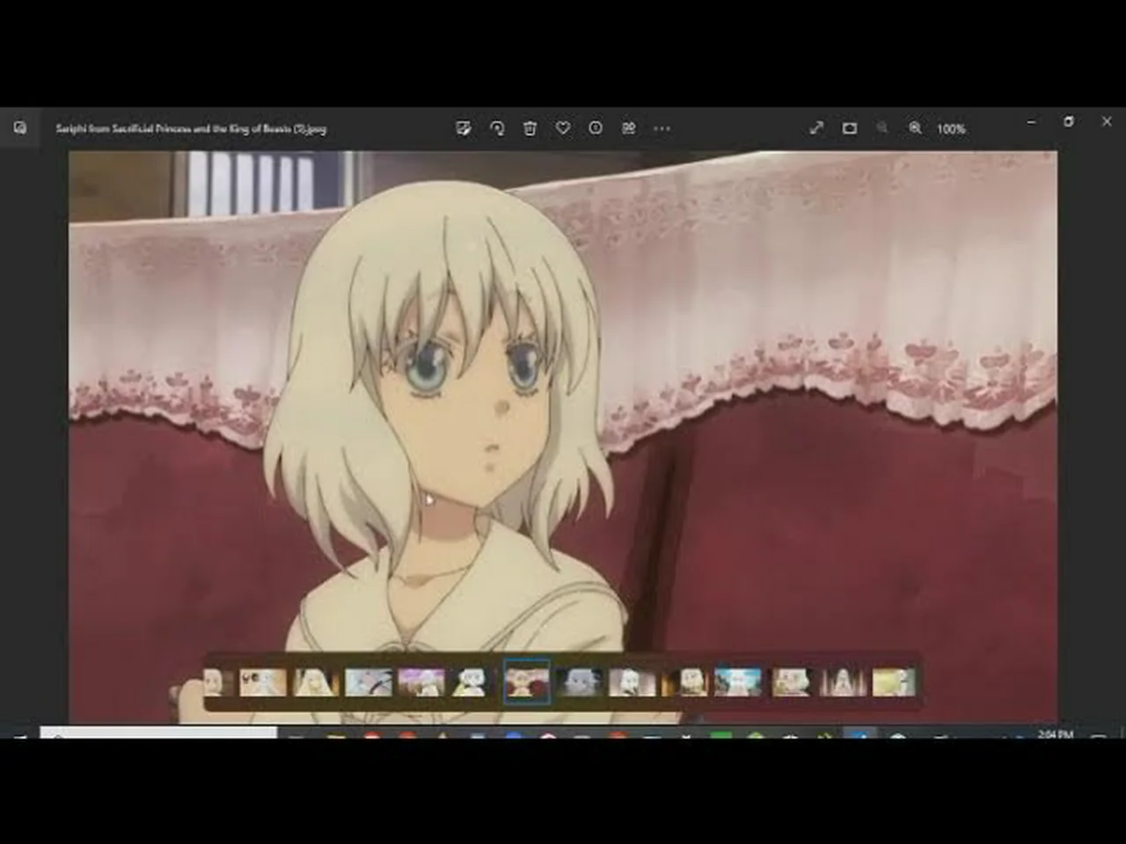Zoom in with the magnifier plus icon

click(x=915, y=128)
